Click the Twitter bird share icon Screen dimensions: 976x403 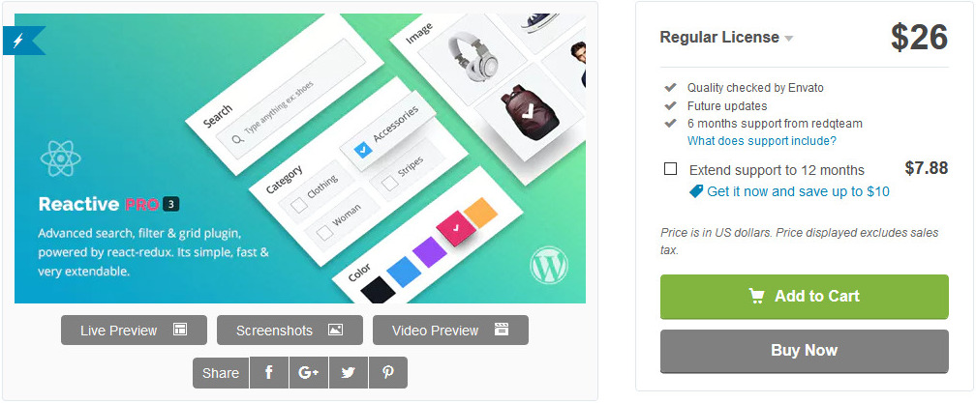click(x=349, y=373)
